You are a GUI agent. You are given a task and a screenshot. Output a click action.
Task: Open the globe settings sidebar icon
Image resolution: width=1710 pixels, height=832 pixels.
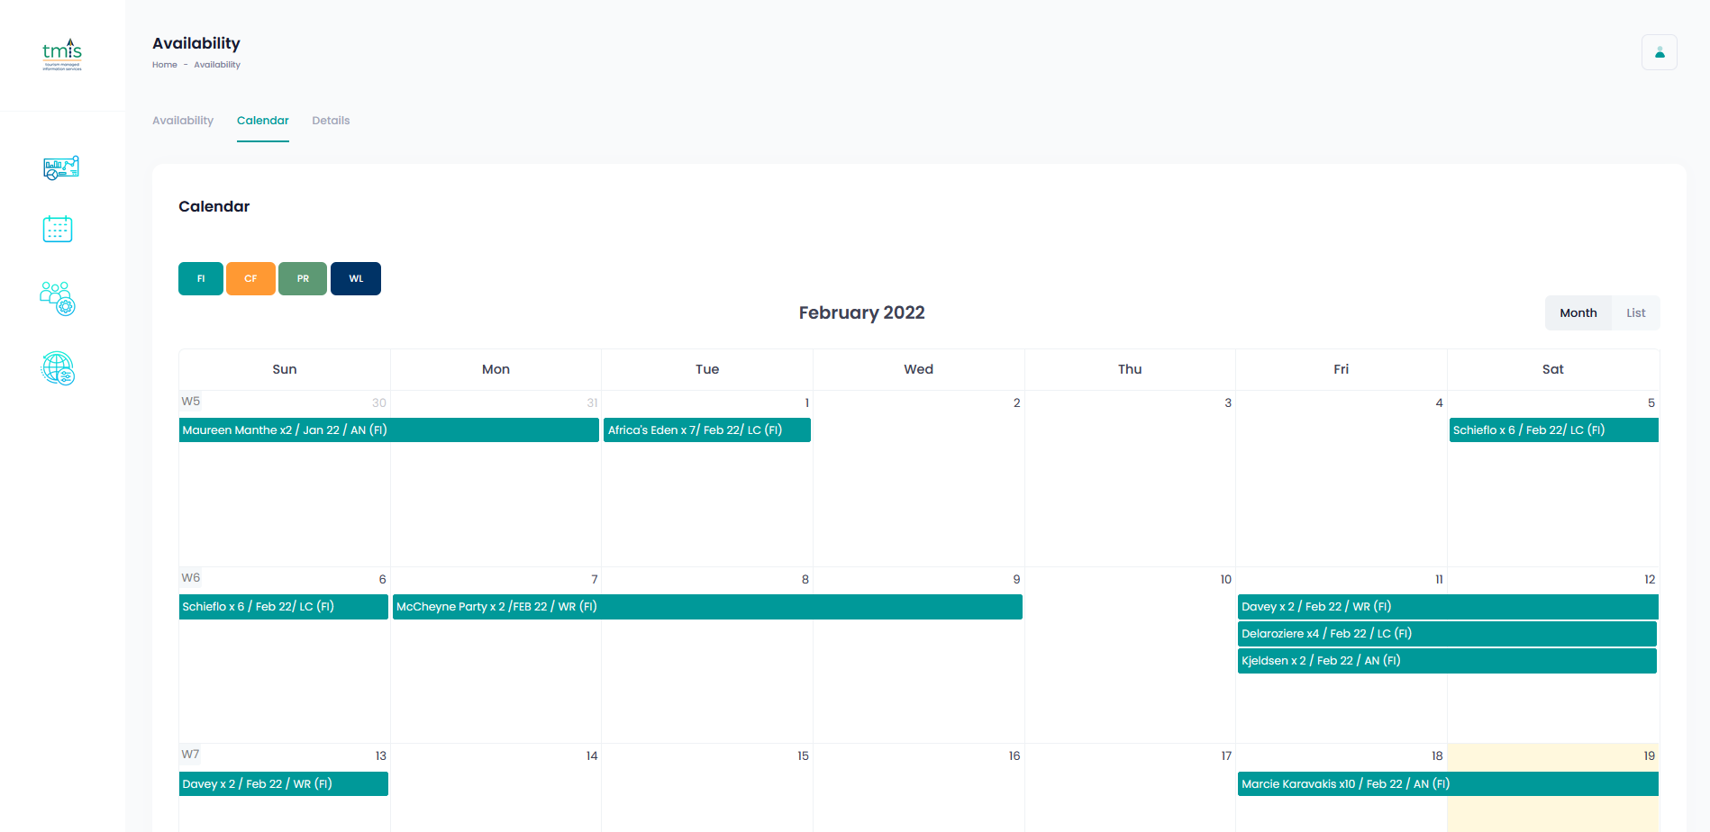tap(58, 368)
